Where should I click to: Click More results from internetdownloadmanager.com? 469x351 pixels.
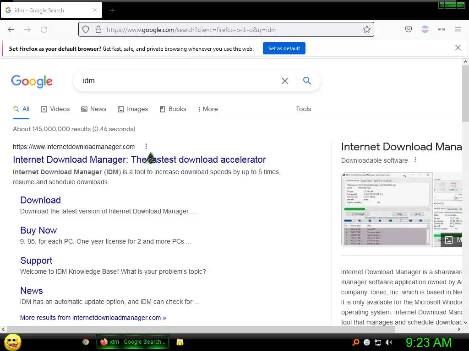93,318
